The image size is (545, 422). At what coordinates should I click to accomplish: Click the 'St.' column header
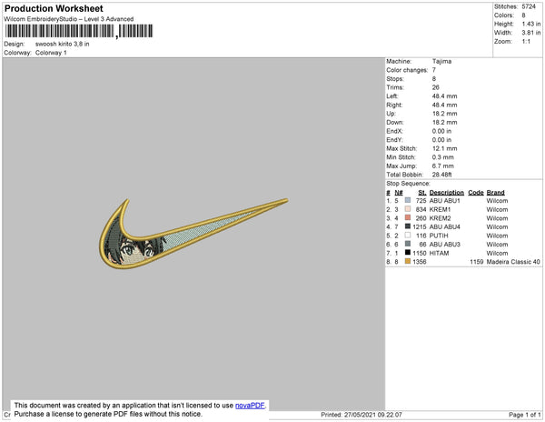coord(422,193)
